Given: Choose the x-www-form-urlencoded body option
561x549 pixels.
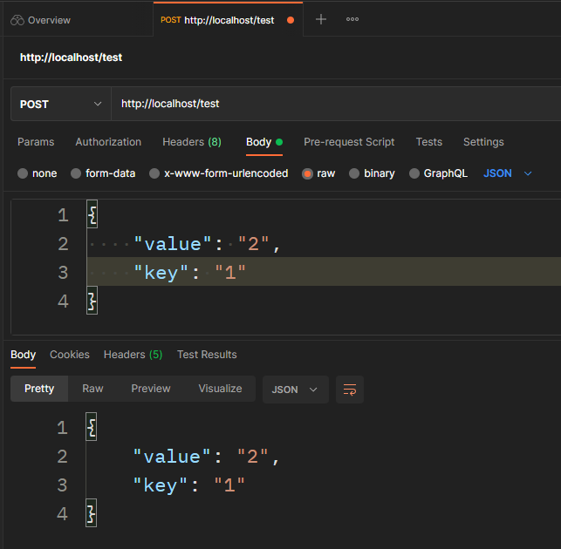Looking at the screenshot, I should [x=154, y=173].
